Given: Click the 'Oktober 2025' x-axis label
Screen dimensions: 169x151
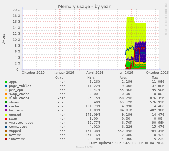Looking at the screenshot, I should point(33,73).
